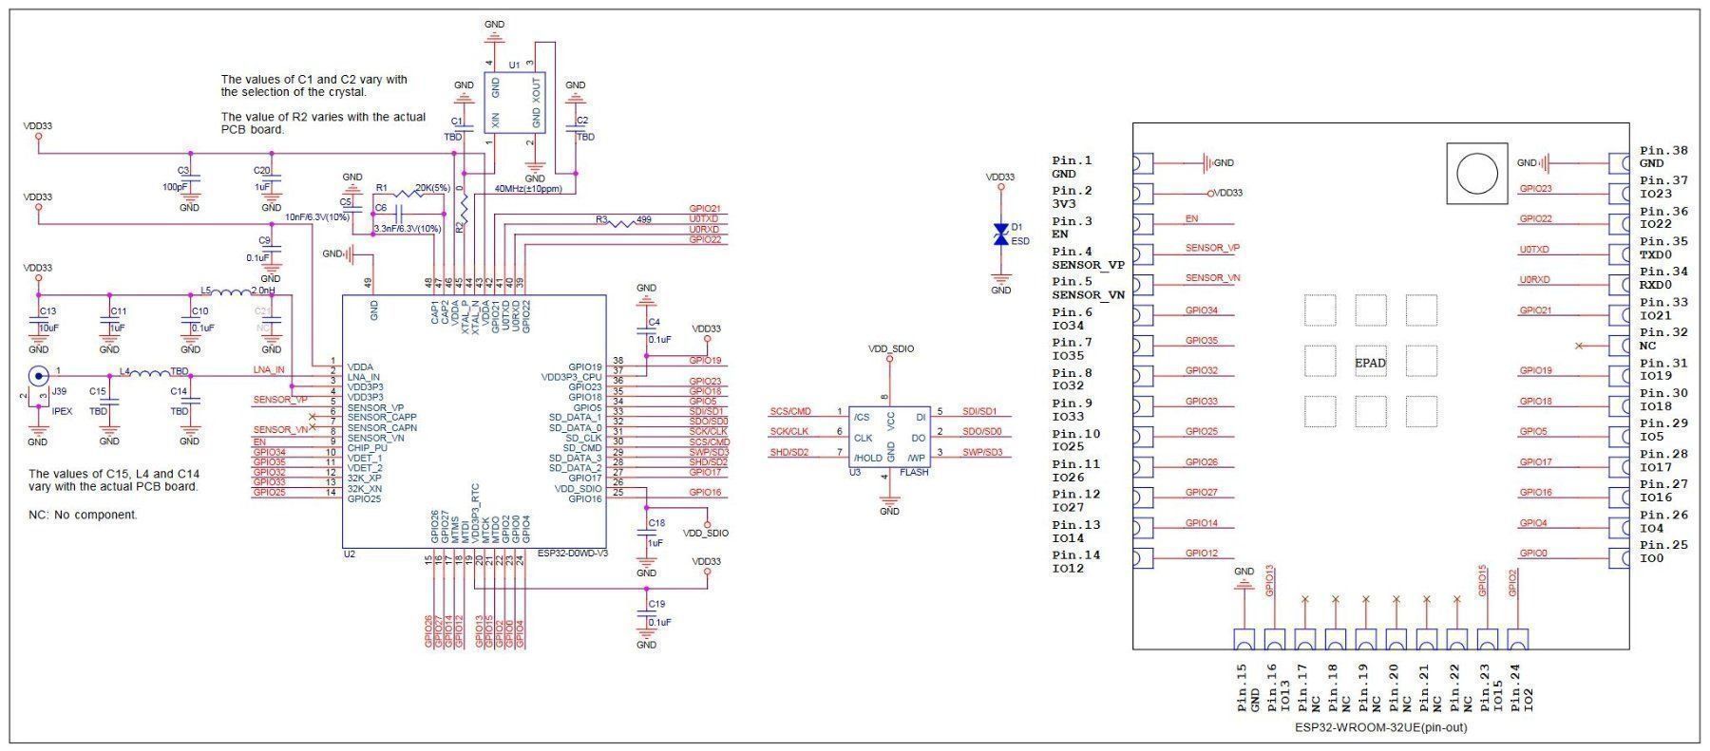Screen dimensions: 1710x751
Task: Click the VDD_SDIO label above U3 flash
Action: [891, 348]
